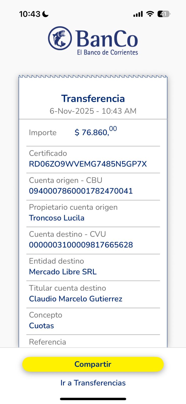This screenshot has height=404, width=186.
Task: Tap the moon Focus mode icon
Action: click(46, 14)
